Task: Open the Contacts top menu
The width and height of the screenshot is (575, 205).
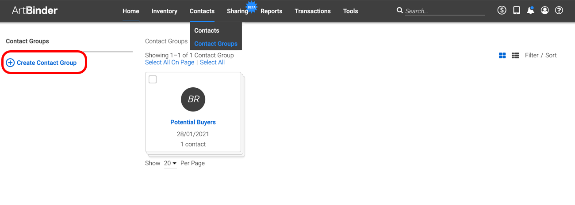Action: (x=202, y=11)
